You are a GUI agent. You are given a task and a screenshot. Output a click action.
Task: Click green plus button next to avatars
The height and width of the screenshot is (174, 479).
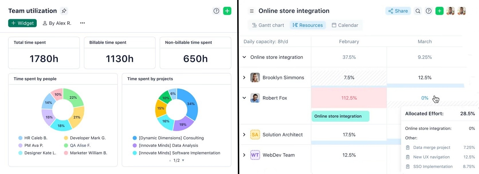(439, 11)
